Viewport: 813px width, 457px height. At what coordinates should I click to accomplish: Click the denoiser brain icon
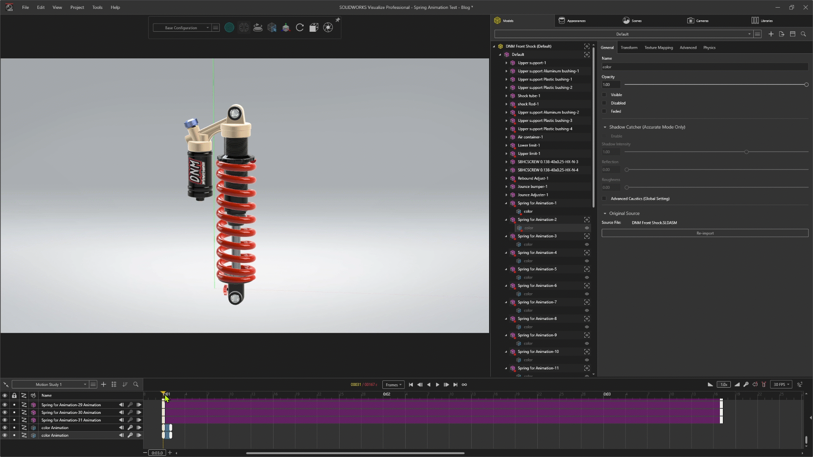(243, 28)
